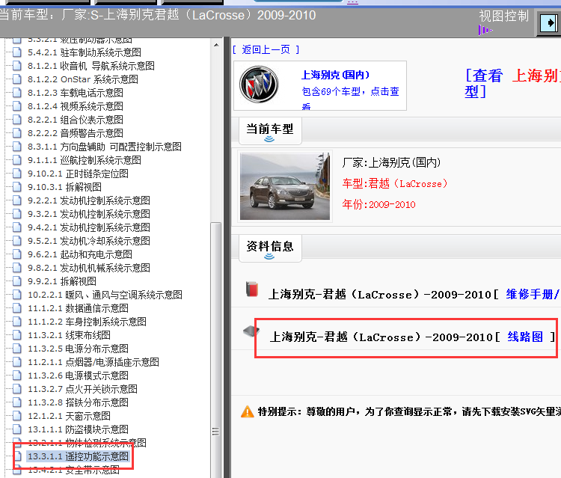Select 11.3.2.7 点火开关锁示意图
The width and height of the screenshot is (561, 478).
pos(82,389)
